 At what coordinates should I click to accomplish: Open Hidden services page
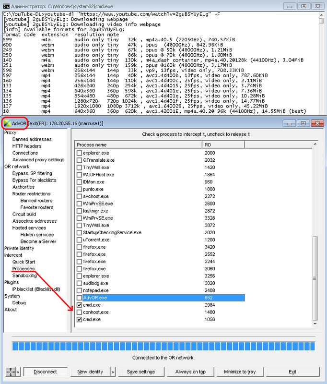[x=37, y=235]
